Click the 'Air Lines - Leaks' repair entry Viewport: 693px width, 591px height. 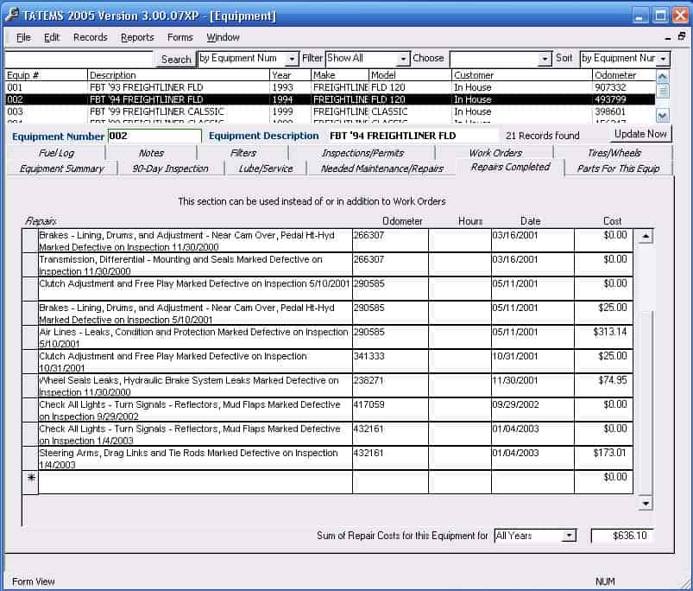click(x=195, y=337)
